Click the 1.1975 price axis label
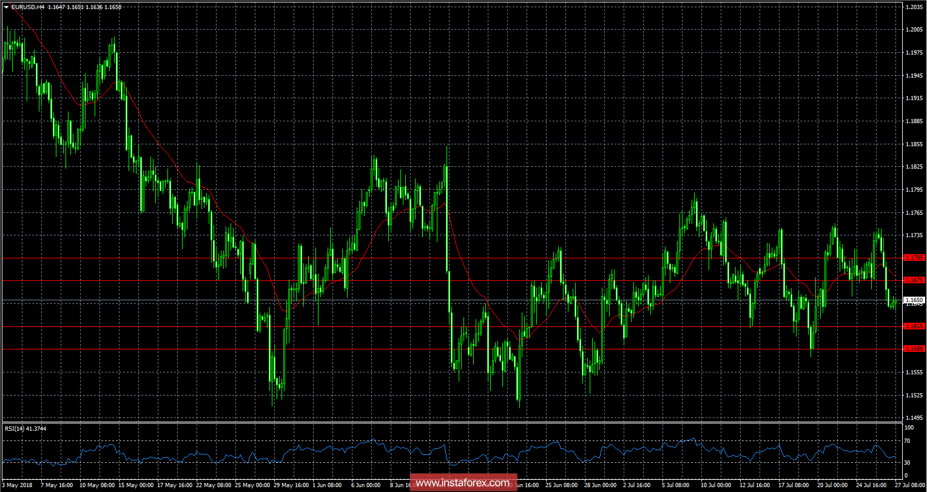 pyautogui.click(x=914, y=53)
